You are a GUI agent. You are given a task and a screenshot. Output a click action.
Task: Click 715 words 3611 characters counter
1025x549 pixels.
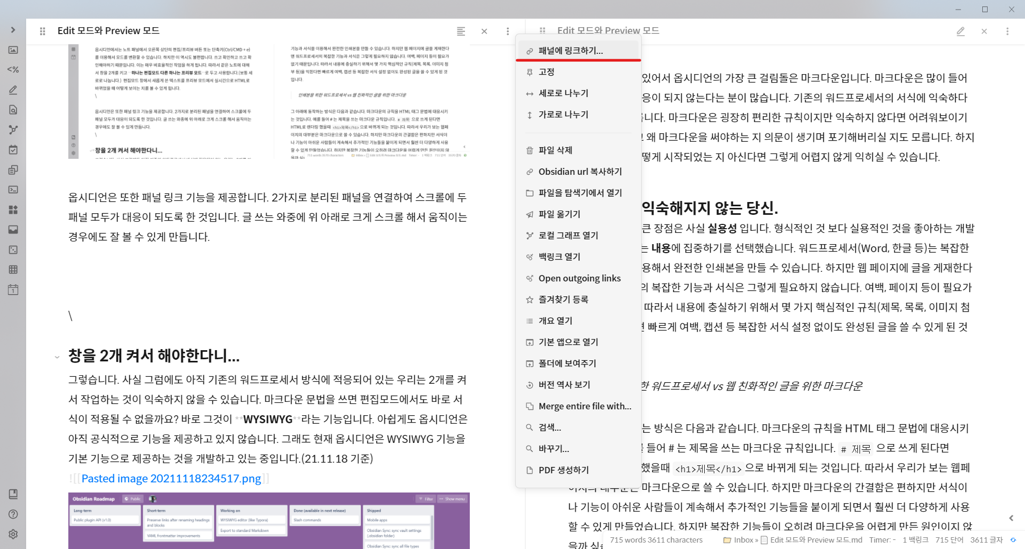click(x=656, y=540)
